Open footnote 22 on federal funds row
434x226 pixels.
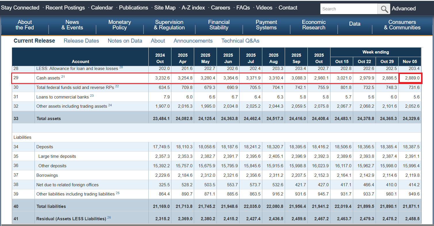pyautogui.click(x=117, y=86)
